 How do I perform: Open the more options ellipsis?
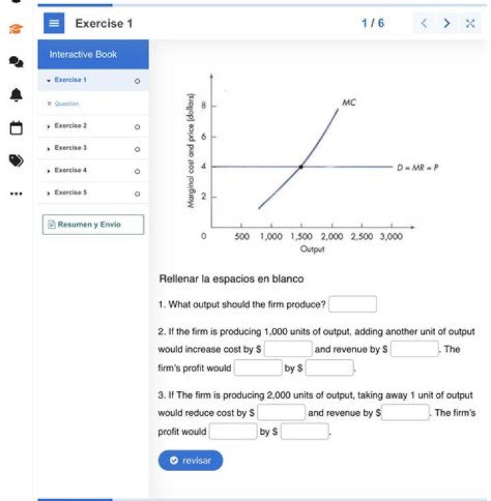[15, 194]
